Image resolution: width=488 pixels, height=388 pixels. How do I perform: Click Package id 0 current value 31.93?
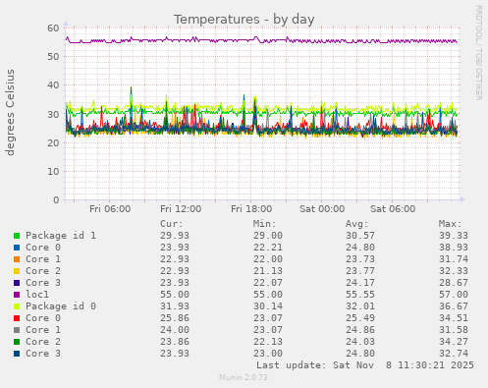[x=175, y=306]
